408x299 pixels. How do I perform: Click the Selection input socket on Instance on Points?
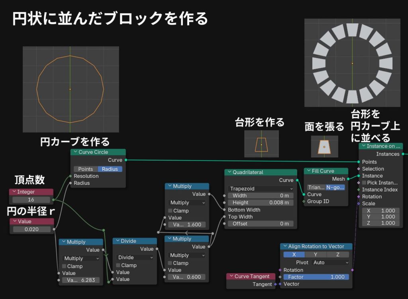pos(359,169)
